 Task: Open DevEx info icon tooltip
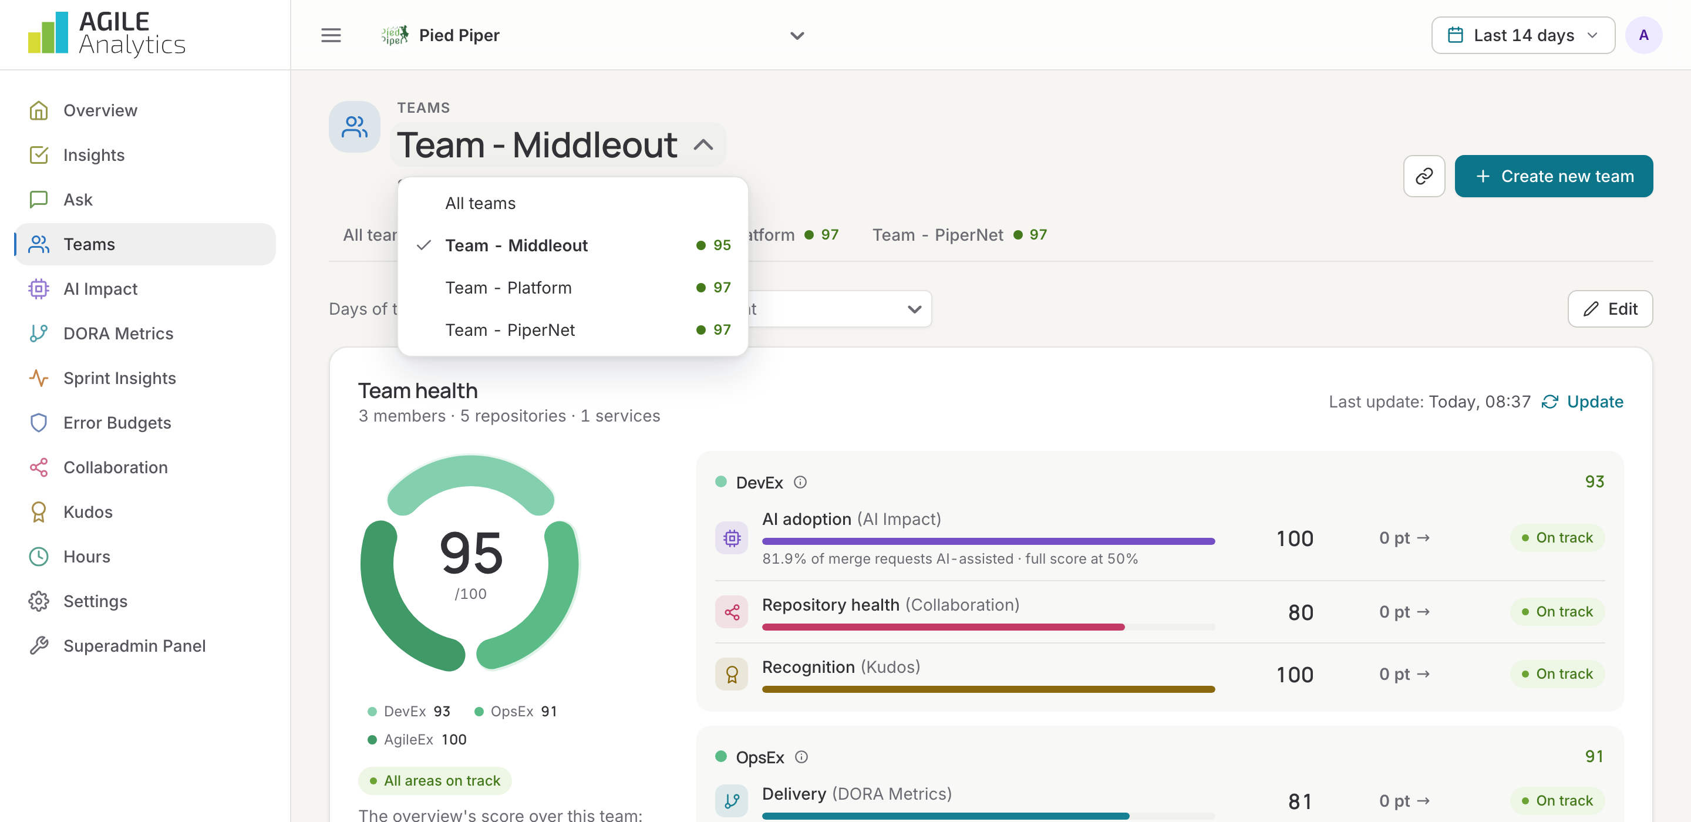point(800,482)
